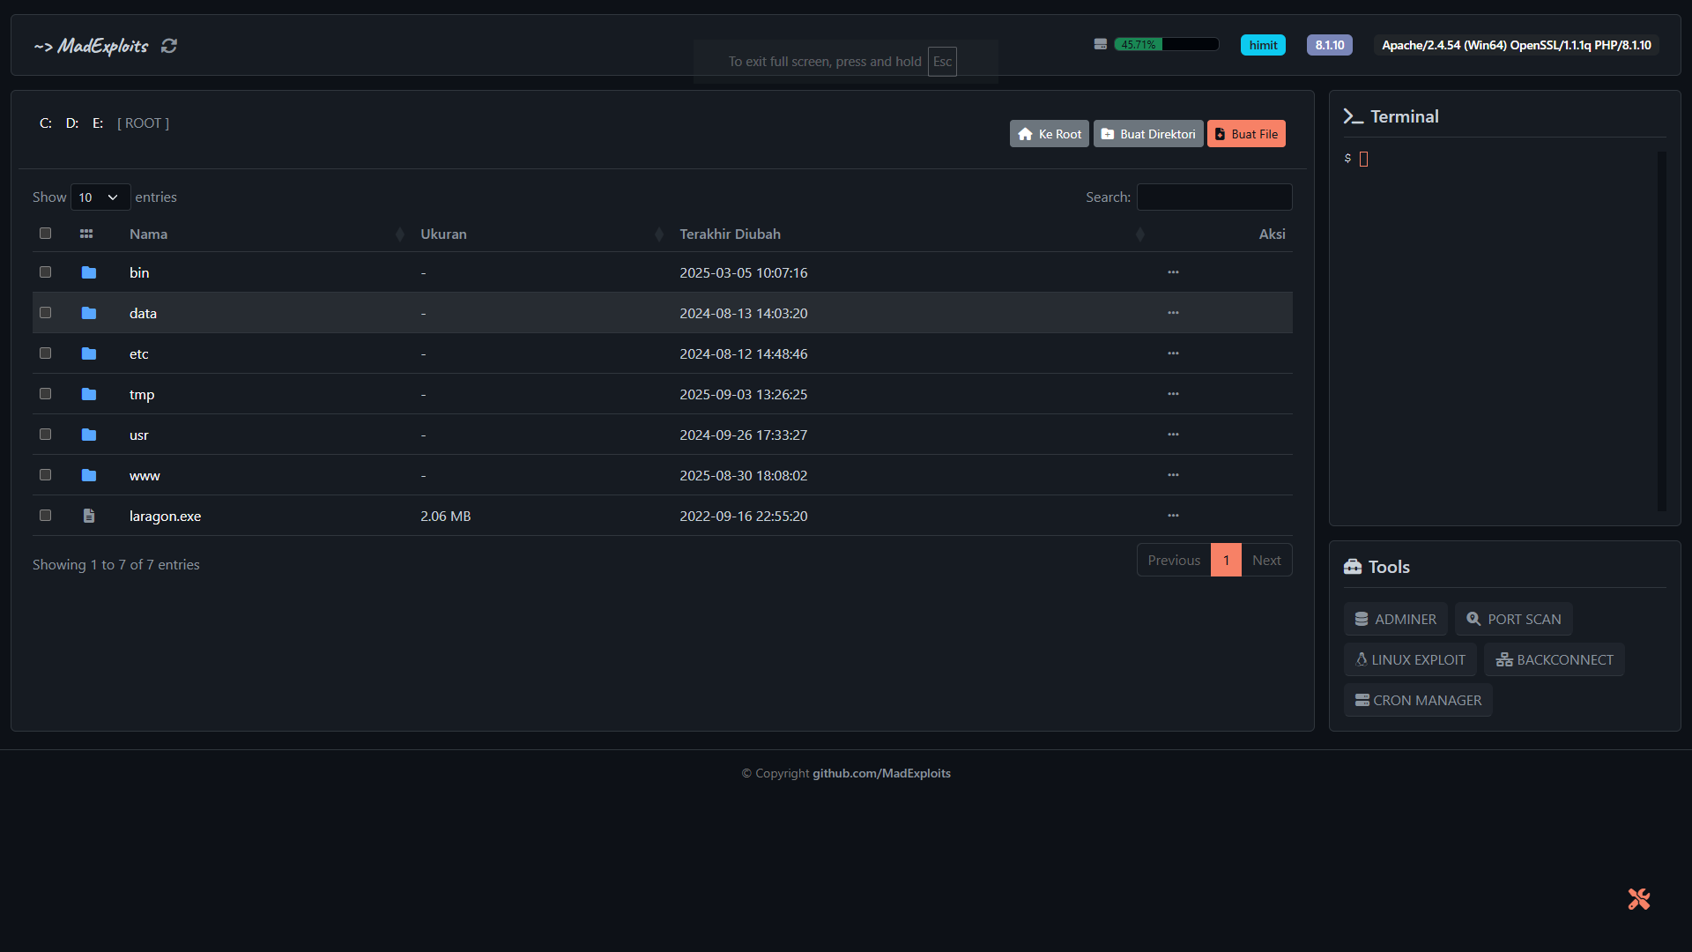Select the tmp folder checkbox
The width and height of the screenshot is (1692, 952).
coord(45,394)
